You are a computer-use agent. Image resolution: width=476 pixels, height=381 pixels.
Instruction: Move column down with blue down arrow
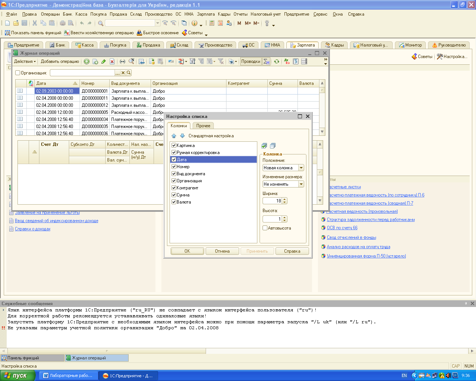click(x=182, y=136)
